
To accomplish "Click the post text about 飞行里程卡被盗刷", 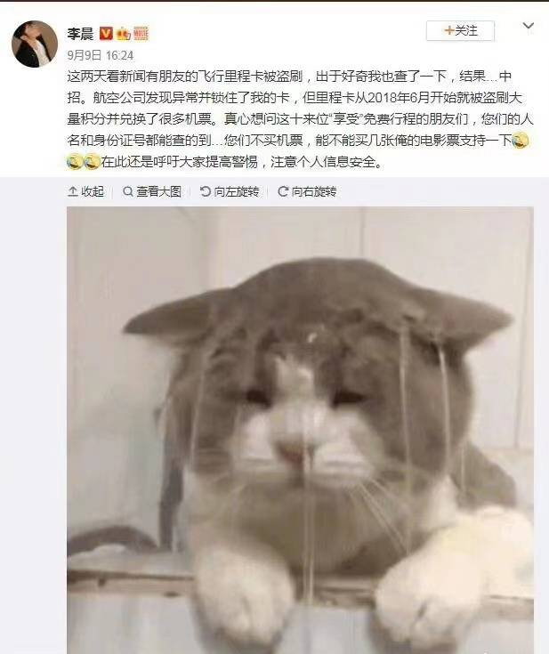I will click(x=300, y=119).
